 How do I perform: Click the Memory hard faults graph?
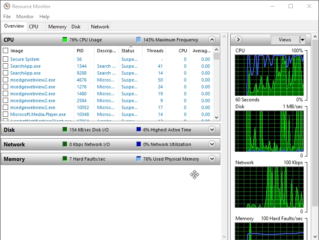pyautogui.click(x=269, y=231)
